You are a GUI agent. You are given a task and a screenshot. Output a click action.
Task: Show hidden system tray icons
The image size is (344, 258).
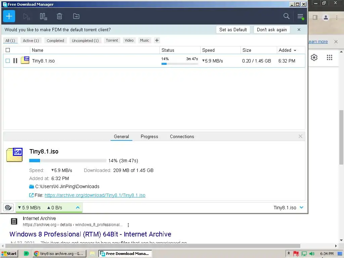pyautogui.click(x=289, y=253)
